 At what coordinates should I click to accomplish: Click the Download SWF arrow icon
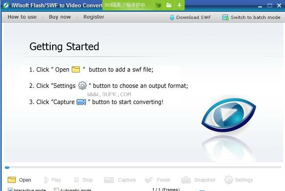pos(172,17)
